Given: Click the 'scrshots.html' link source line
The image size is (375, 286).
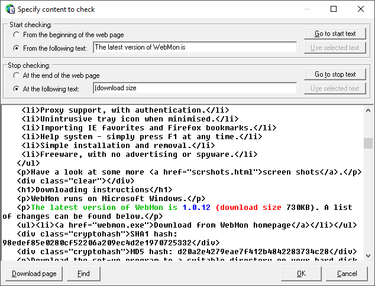Looking at the screenshot, I should click(189, 172).
